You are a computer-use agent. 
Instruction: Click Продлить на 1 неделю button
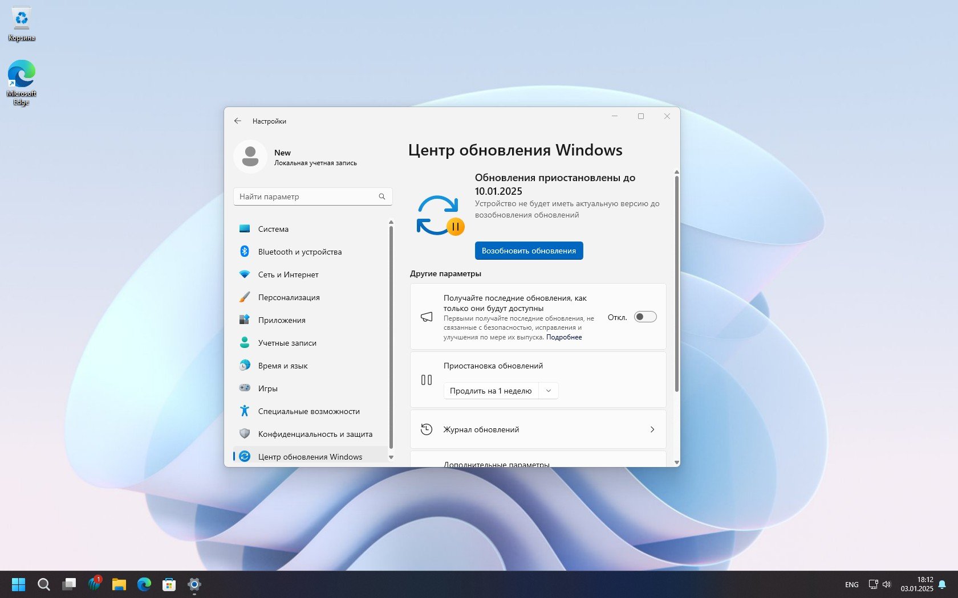pos(490,391)
